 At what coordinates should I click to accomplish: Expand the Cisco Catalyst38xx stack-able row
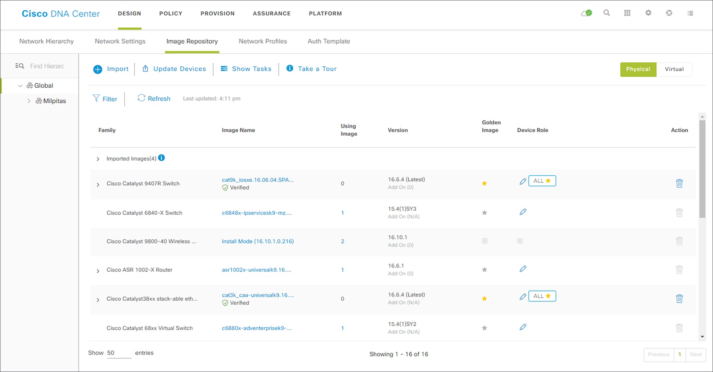(98, 300)
